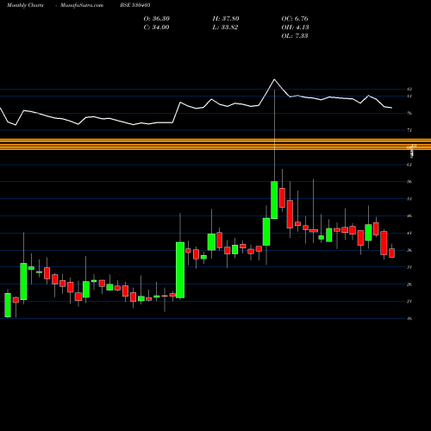Click the 16 price axis label
This screenshot has width=431, height=431.
[409, 318]
